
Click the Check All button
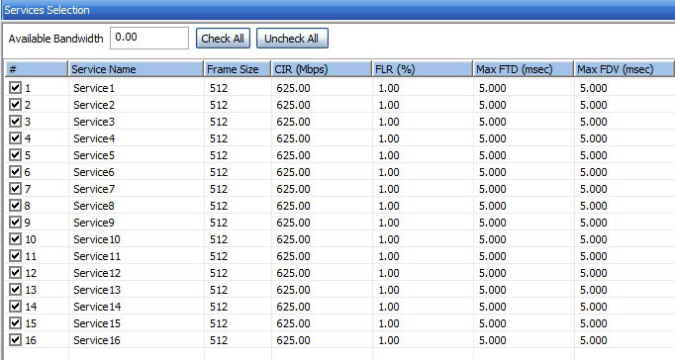point(223,39)
